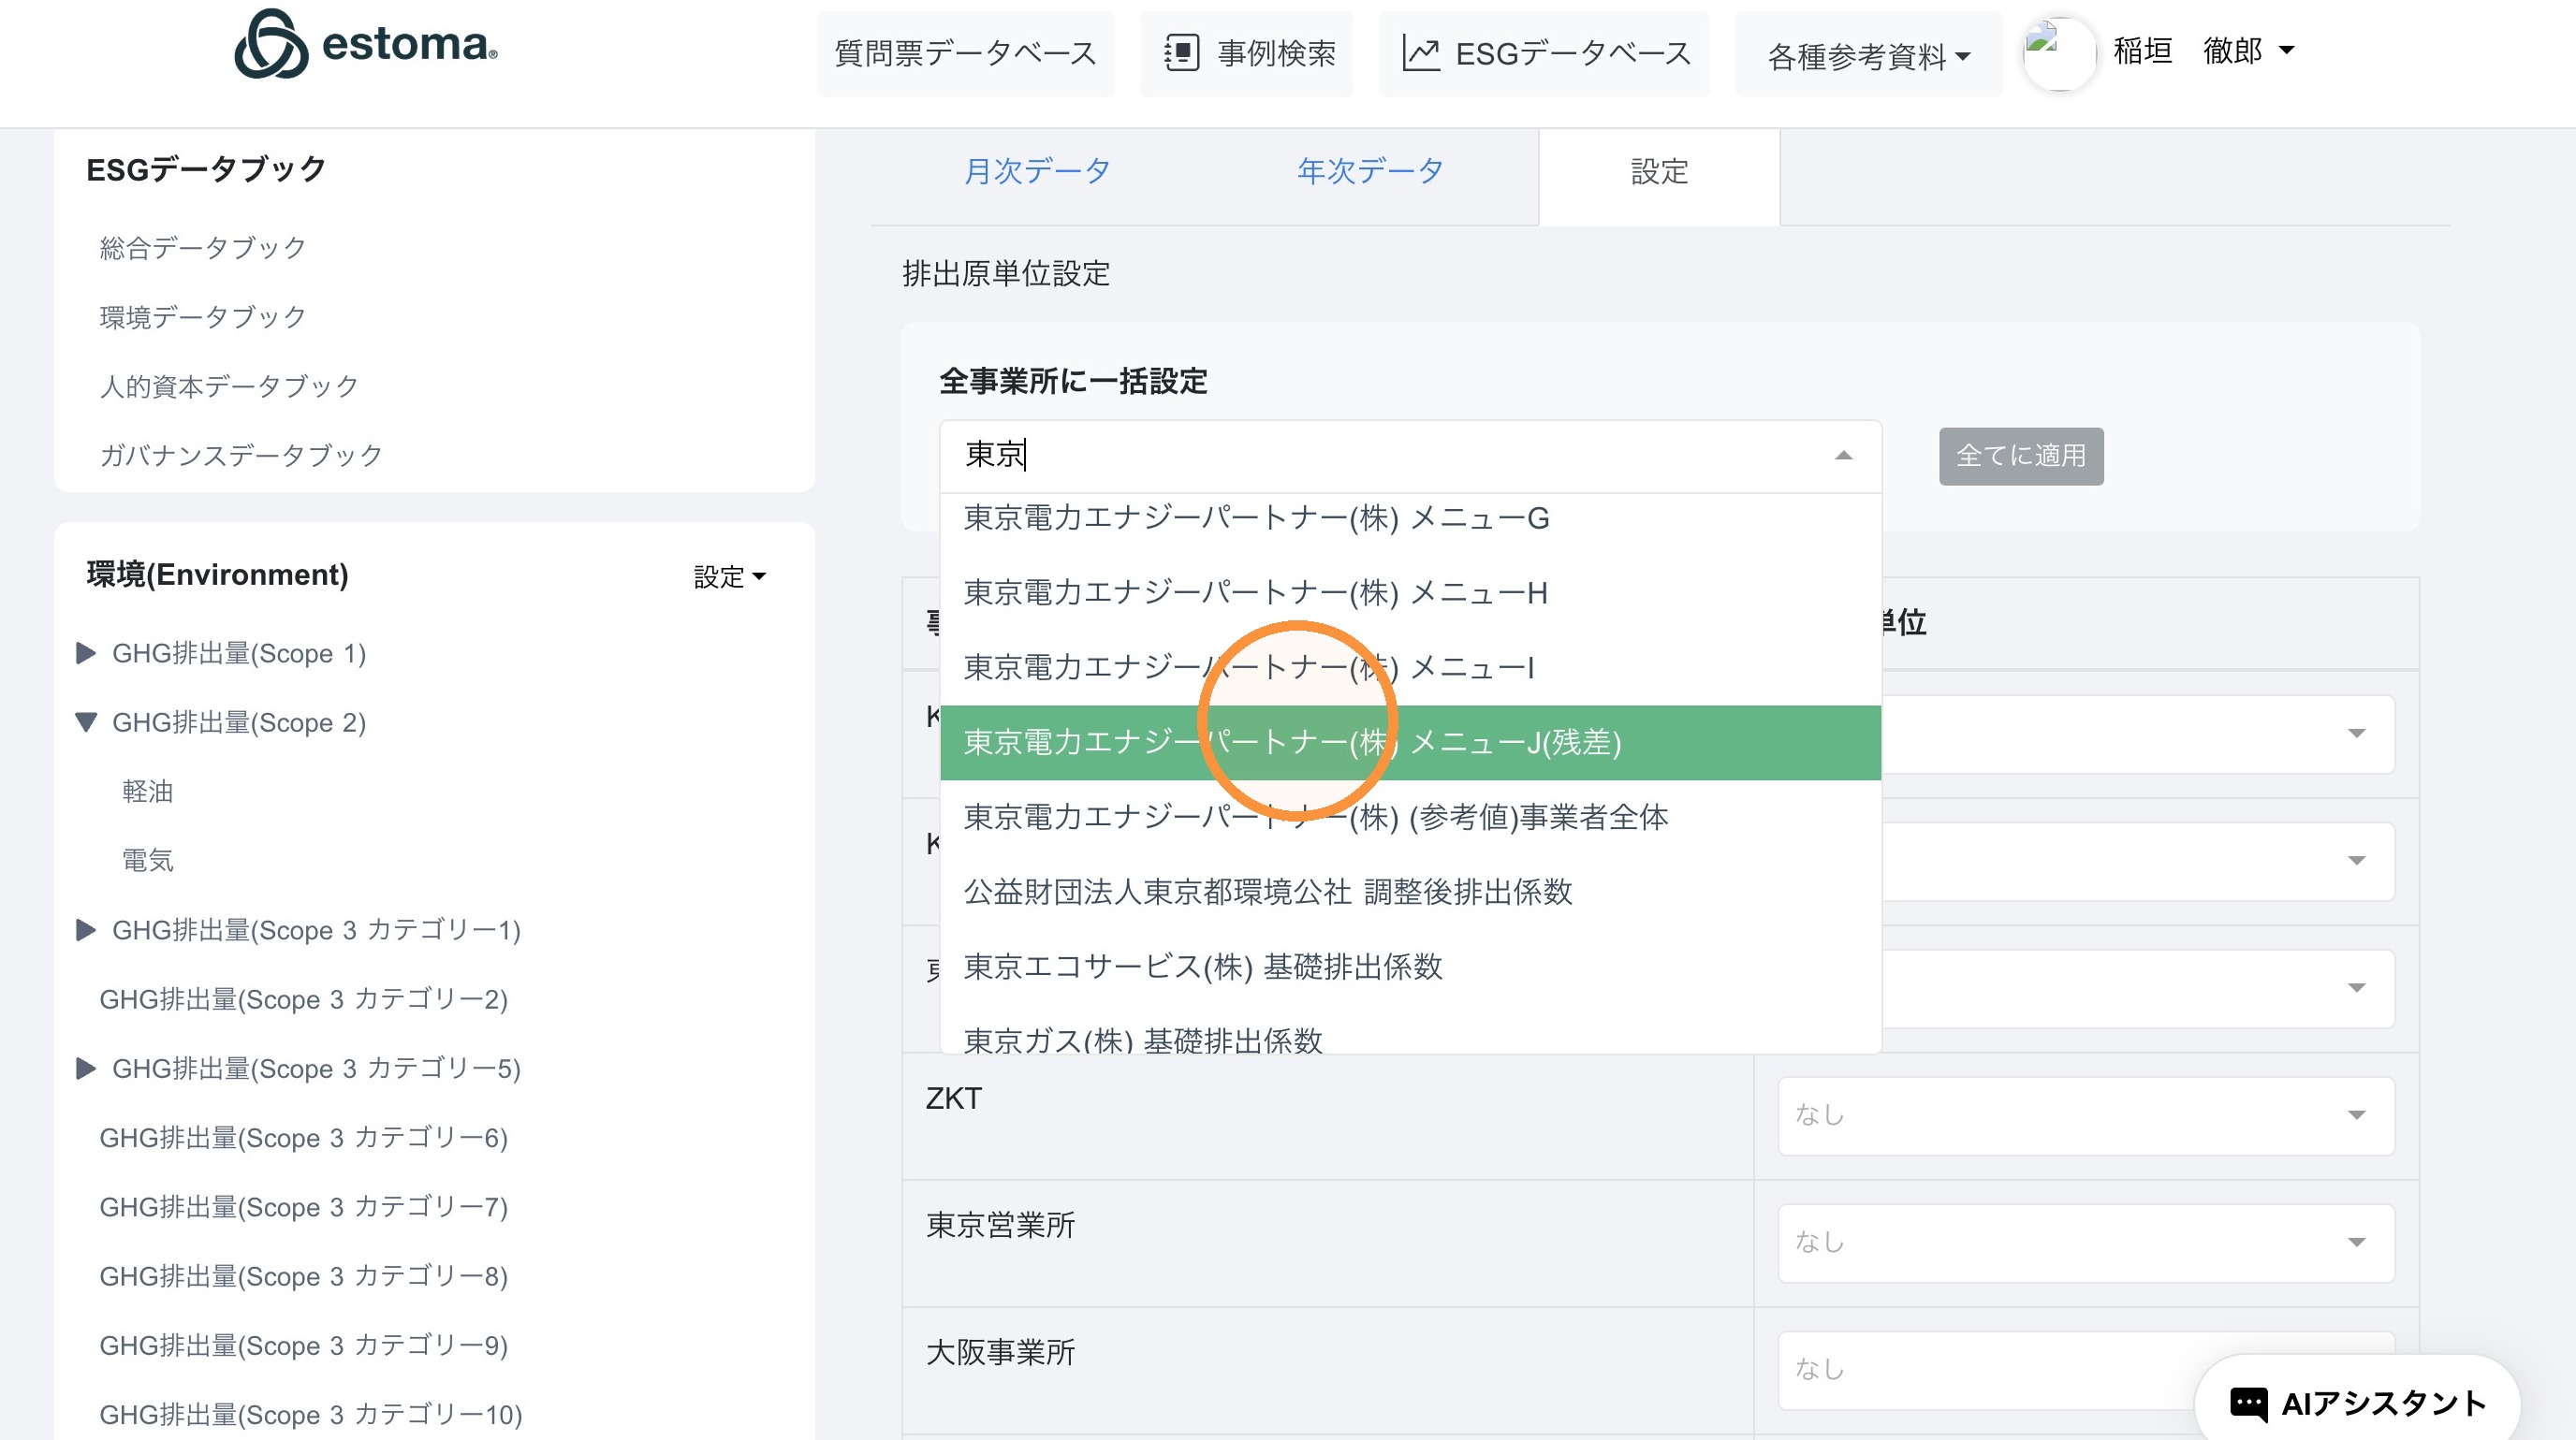Viewport: 2576px width, 1440px height.
Task: Select 東京電力エナジーパートナー(株) メニューH option
Action: tap(1410, 592)
